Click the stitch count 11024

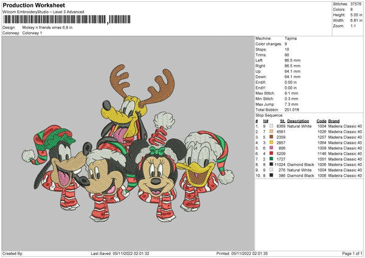pos(280,165)
